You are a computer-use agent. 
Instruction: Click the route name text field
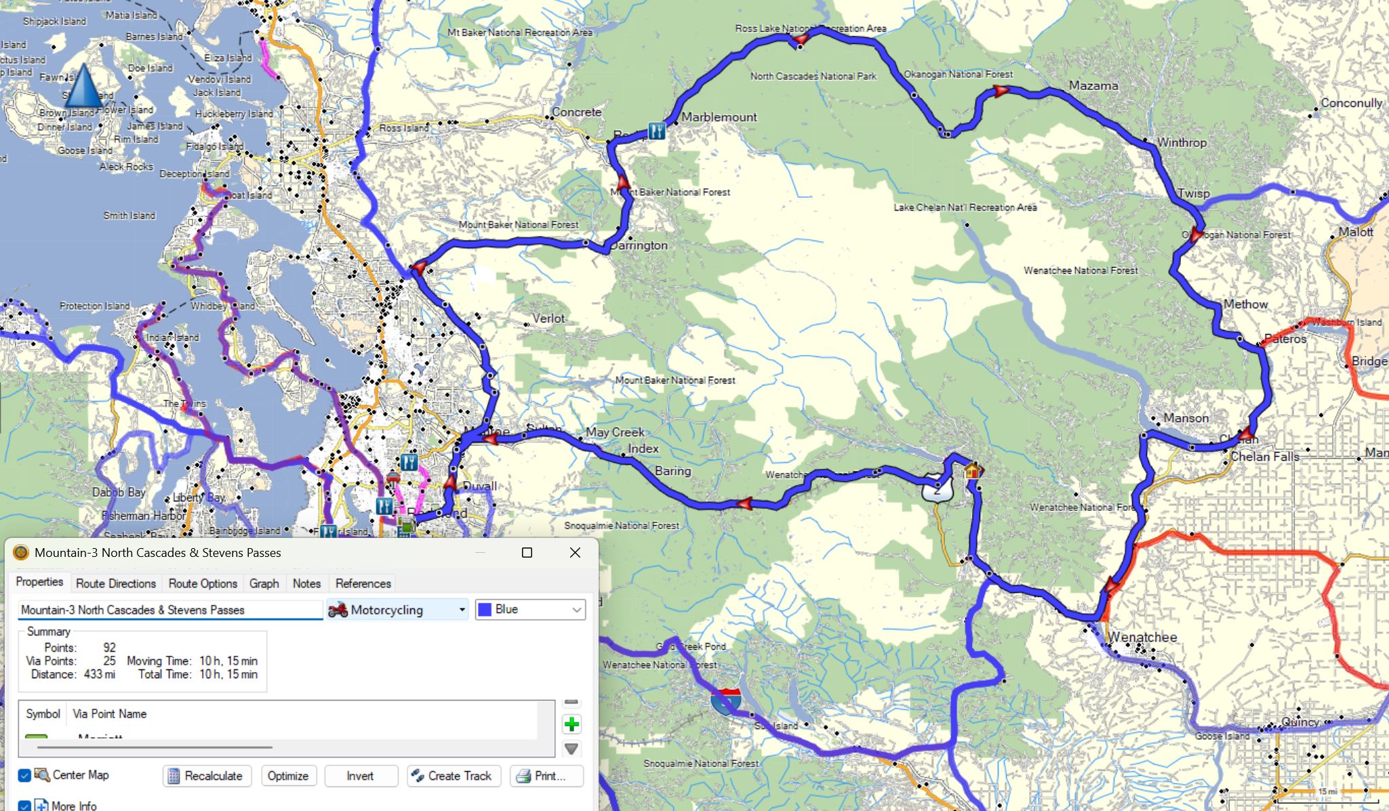click(169, 610)
